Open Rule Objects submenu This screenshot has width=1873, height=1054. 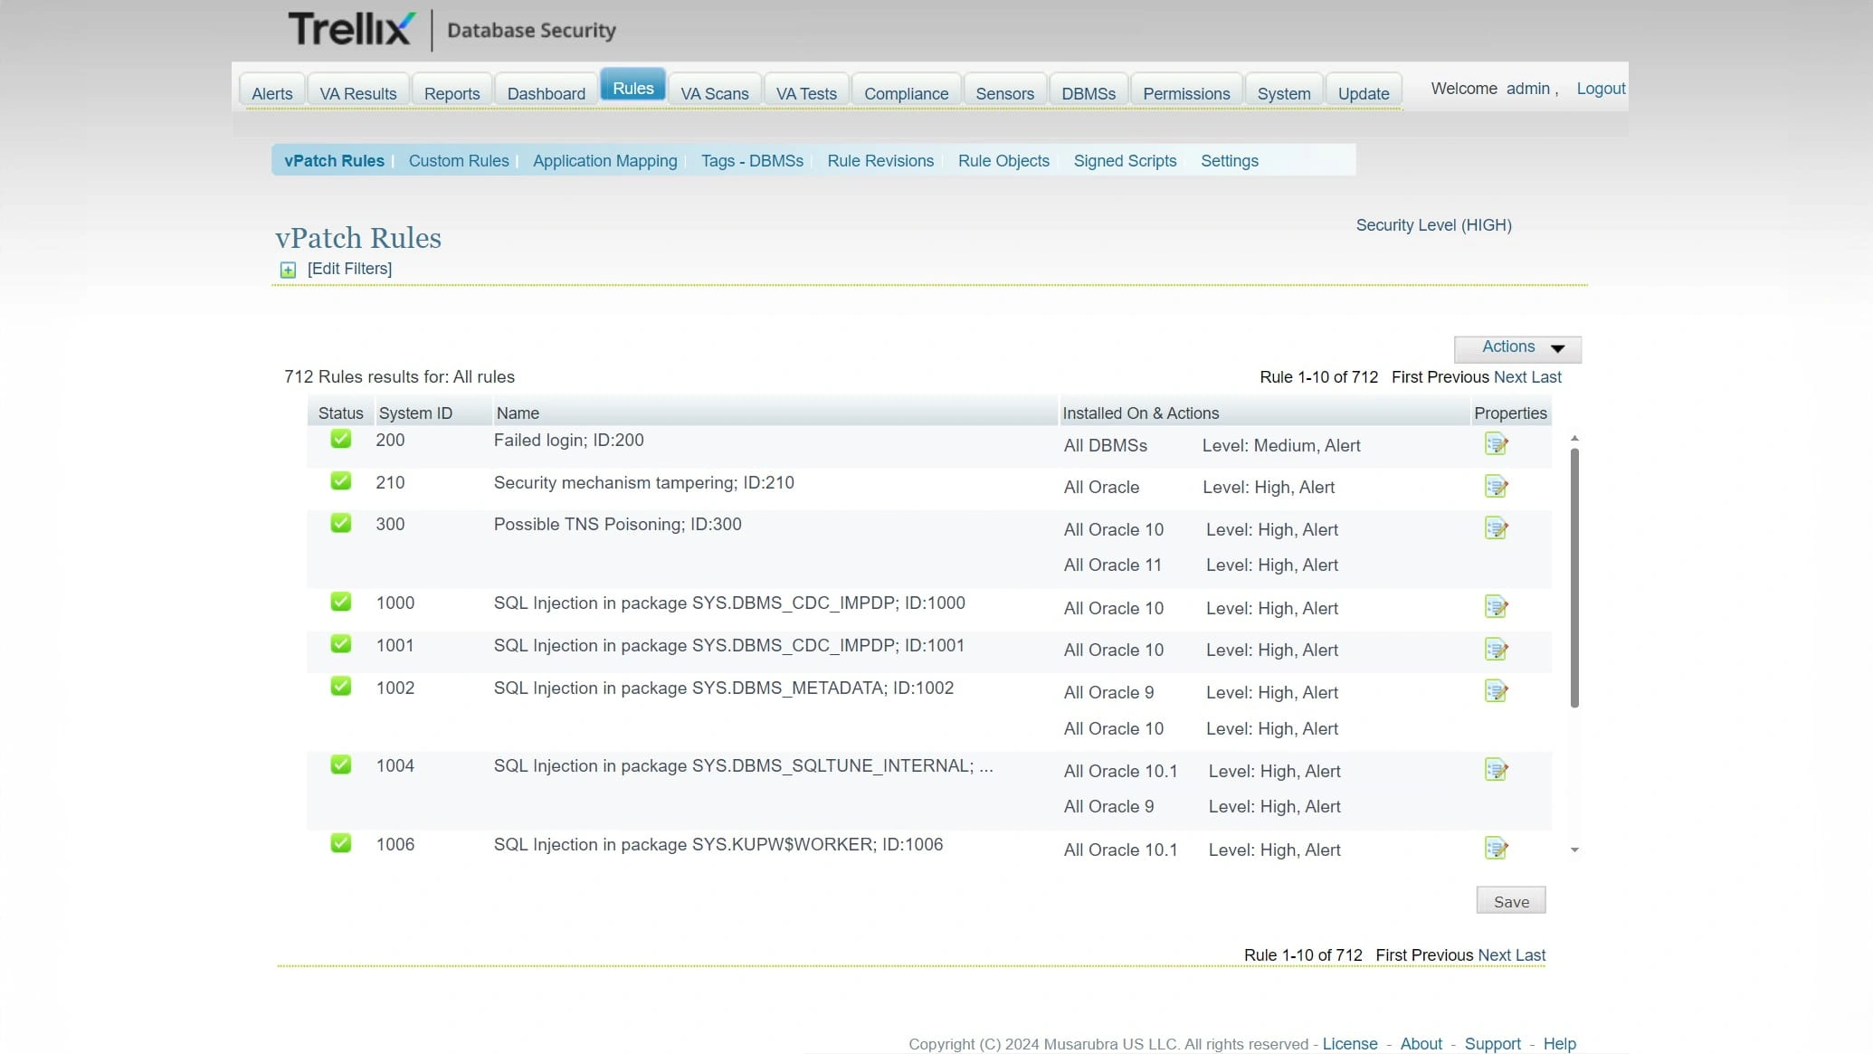(x=1003, y=160)
